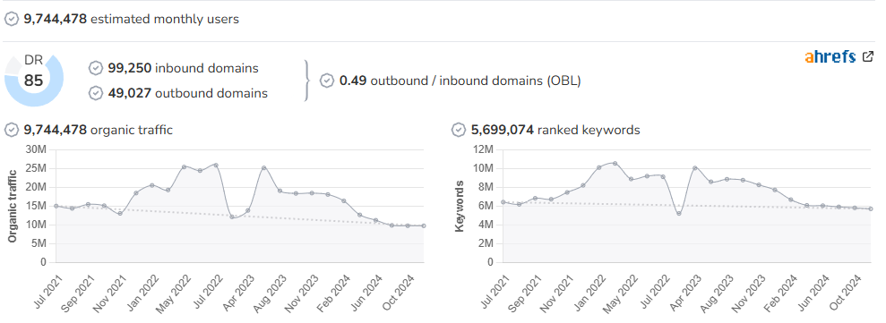This screenshot has height=323, width=886.
Task: Click the check icon beside estimated monthly users
Action: [12, 19]
